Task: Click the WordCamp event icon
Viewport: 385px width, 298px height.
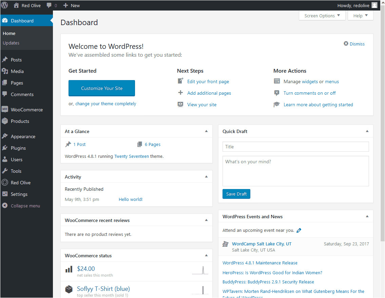Action: [x=225, y=244]
